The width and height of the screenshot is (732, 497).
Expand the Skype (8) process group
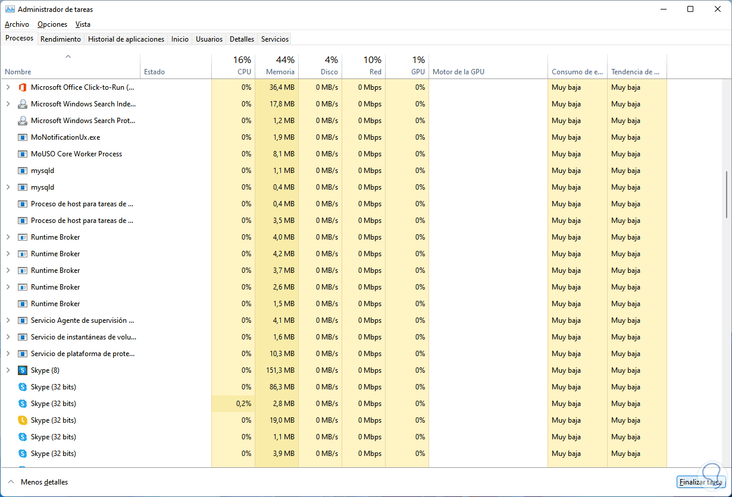point(8,370)
